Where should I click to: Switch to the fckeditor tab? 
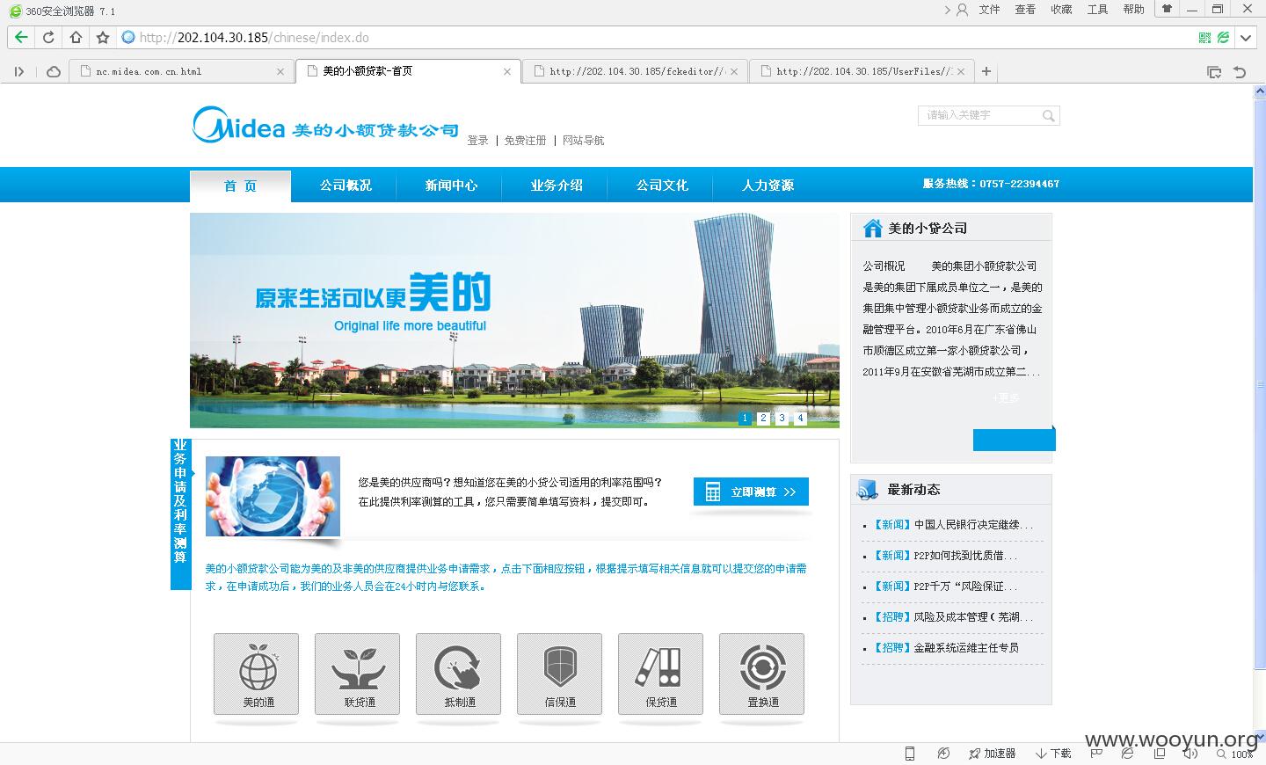coord(635,72)
